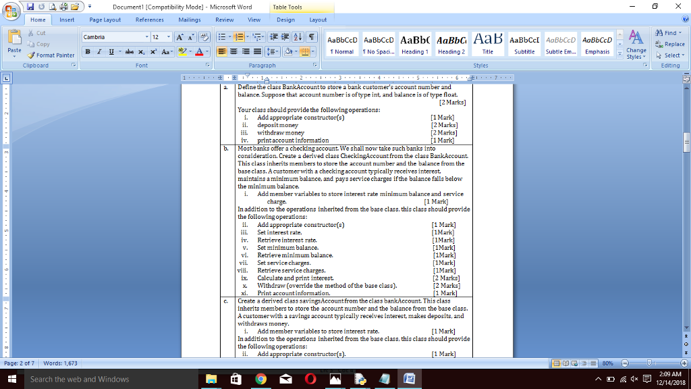
Task: Show paragraph marks with the pilcrow icon
Action: tap(312, 37)
